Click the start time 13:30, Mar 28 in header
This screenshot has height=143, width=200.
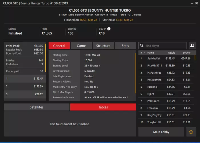point(124,20)
